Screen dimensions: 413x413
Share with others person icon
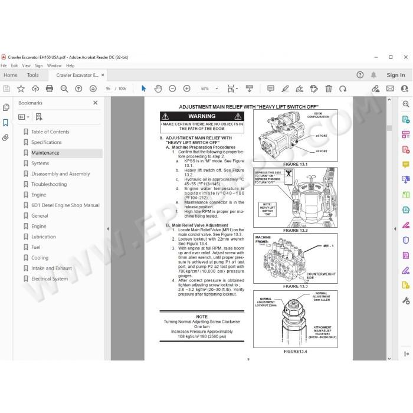405,88
